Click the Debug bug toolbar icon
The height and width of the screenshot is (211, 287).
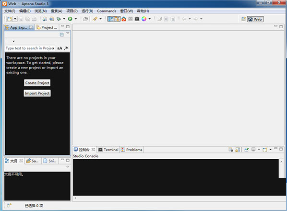(59, 19)
